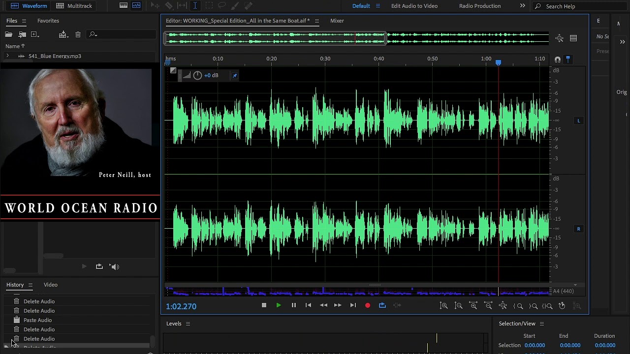The width and height of the screenshot is (630, 354).
Task: Click the Search Help field
Action: [x=581, y=6]
